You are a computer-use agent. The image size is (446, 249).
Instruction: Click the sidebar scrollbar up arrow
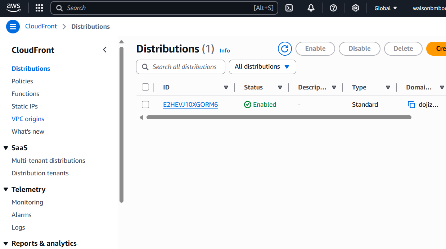click(121, 42)
